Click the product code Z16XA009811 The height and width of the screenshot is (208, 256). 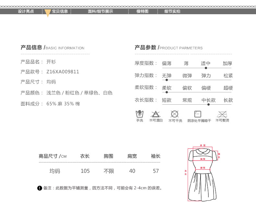click(63, 72)
